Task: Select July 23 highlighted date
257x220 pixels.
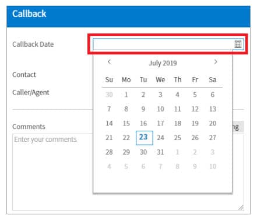Action: pyautogui.click(x=145, y=138)
